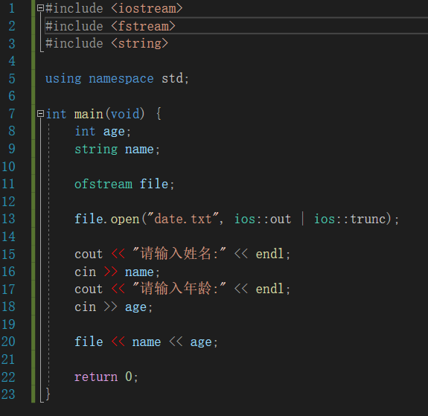Click line number 7 in gutter
This screenshot has width=428, height=416.
12,114
